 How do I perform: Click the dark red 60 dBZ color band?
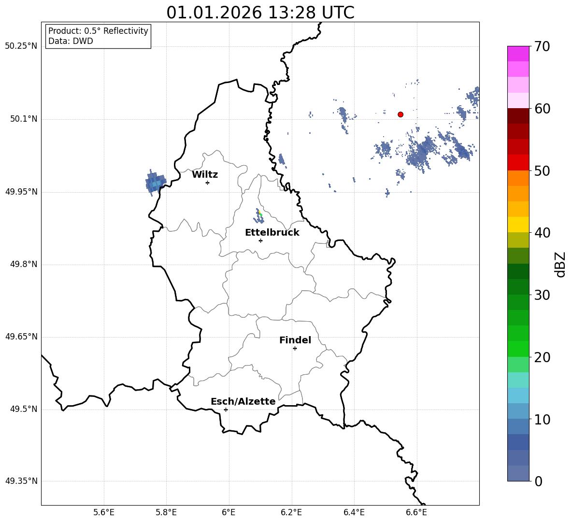click(x=518, y=115)
